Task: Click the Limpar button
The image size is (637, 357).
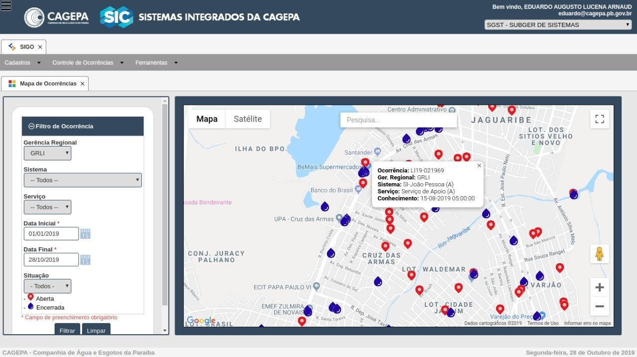Action: pyautogui.click(x=96, y=329)
